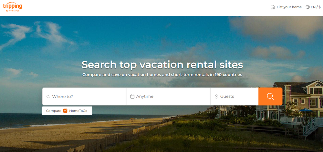Click the 'Compare and save' subheading text

click(162, 75)
